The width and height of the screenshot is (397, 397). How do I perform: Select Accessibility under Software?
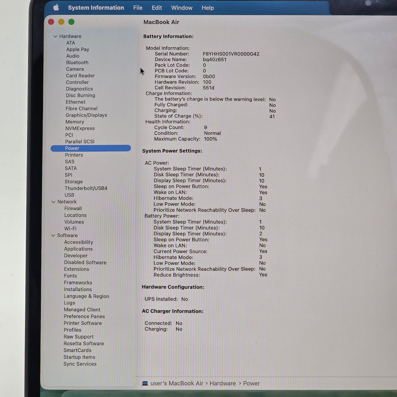coord(79,242)
